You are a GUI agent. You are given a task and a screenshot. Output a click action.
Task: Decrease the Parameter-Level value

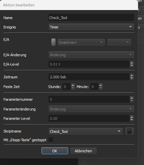[132, 120]
